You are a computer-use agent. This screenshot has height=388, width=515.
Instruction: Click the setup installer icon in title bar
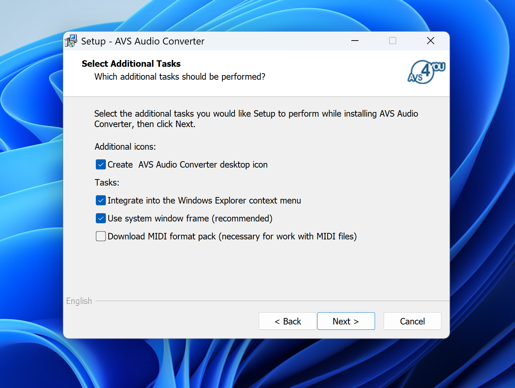point(71,41)
